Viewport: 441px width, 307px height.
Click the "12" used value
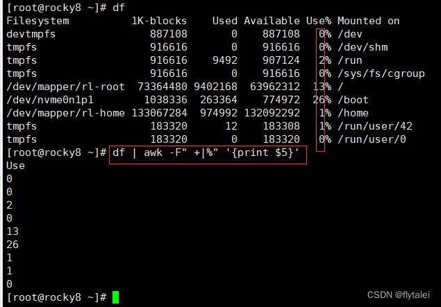[x=231, y=126]
